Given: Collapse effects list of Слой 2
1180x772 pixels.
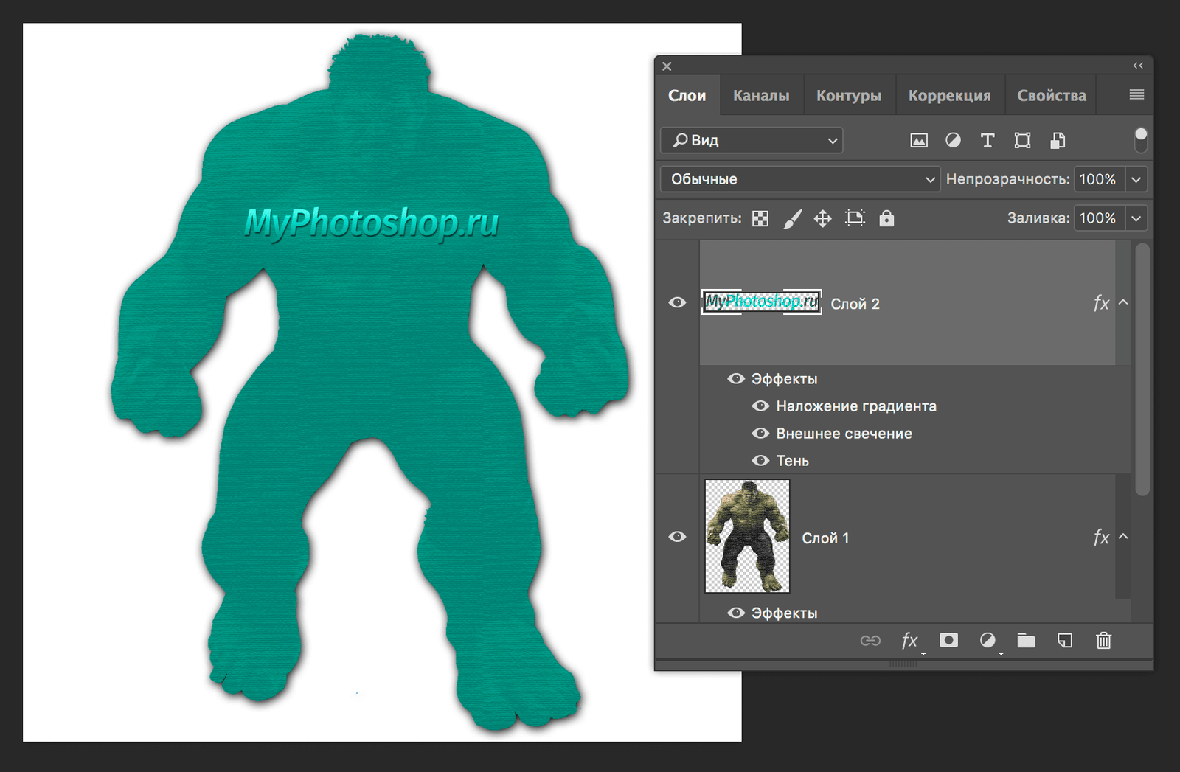Looking at the screenshot, I should coord(1123,302).
